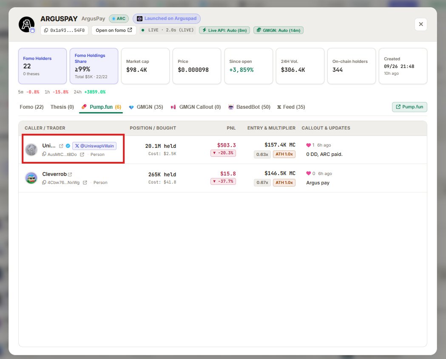Open the AusMtC...tBDo wallet external link
446x359 pixels.
point(82,154)
